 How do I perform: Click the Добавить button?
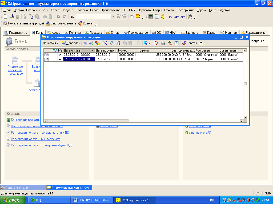[70, 43]
